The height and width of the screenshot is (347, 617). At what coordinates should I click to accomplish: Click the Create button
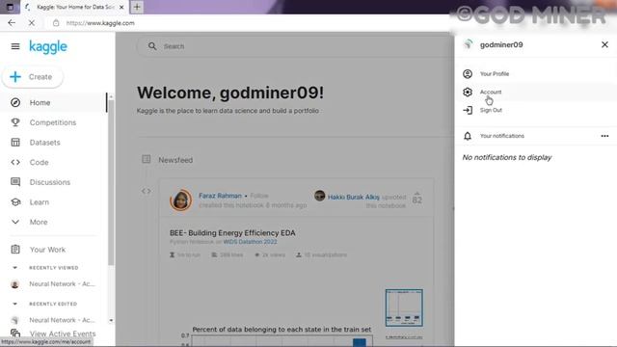point(32,77)
